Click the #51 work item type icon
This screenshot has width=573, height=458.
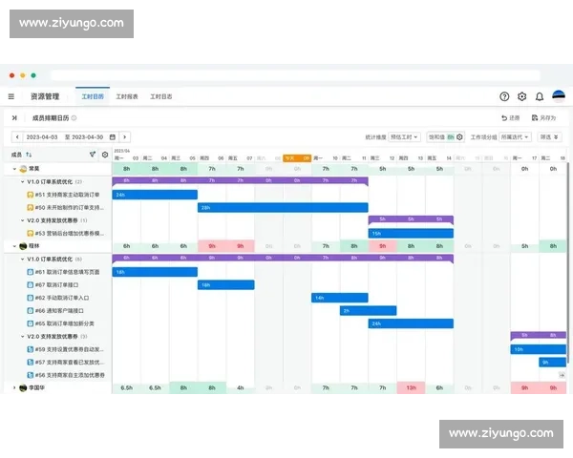[x=31, y=195]
